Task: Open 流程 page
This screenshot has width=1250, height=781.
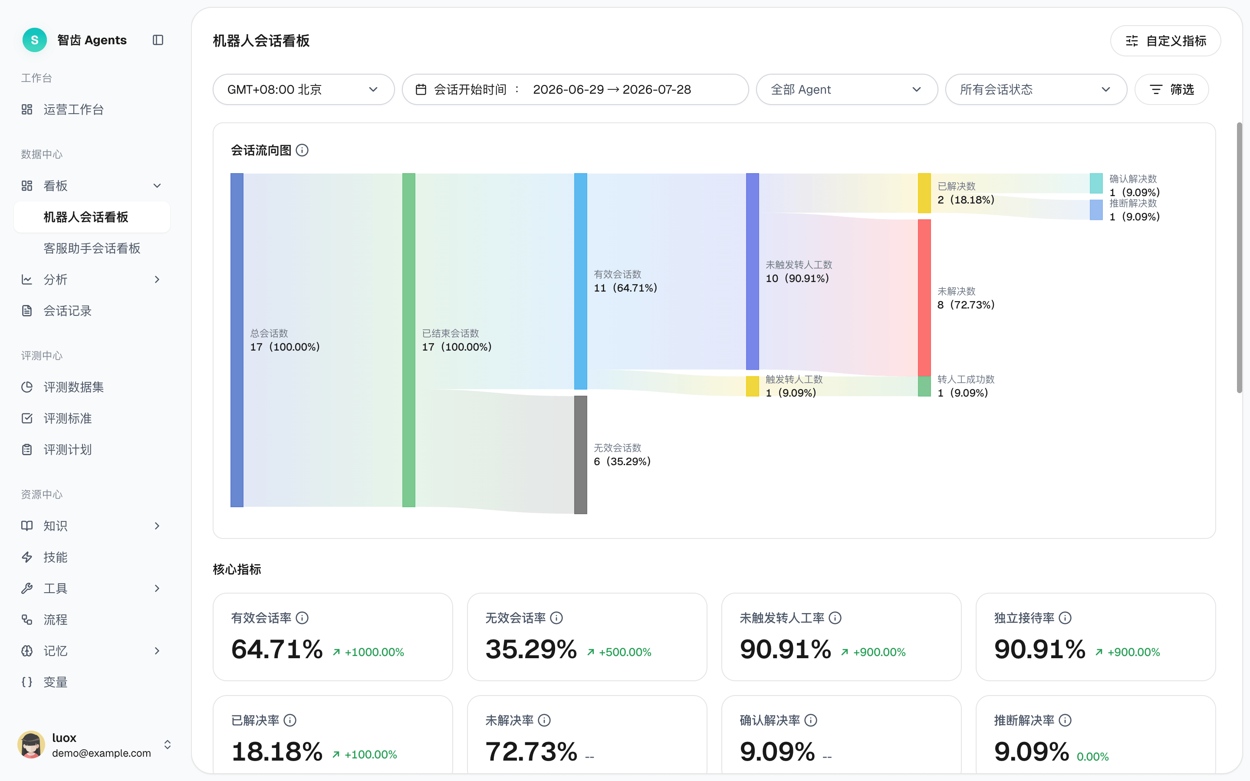Action: (92, 619)
